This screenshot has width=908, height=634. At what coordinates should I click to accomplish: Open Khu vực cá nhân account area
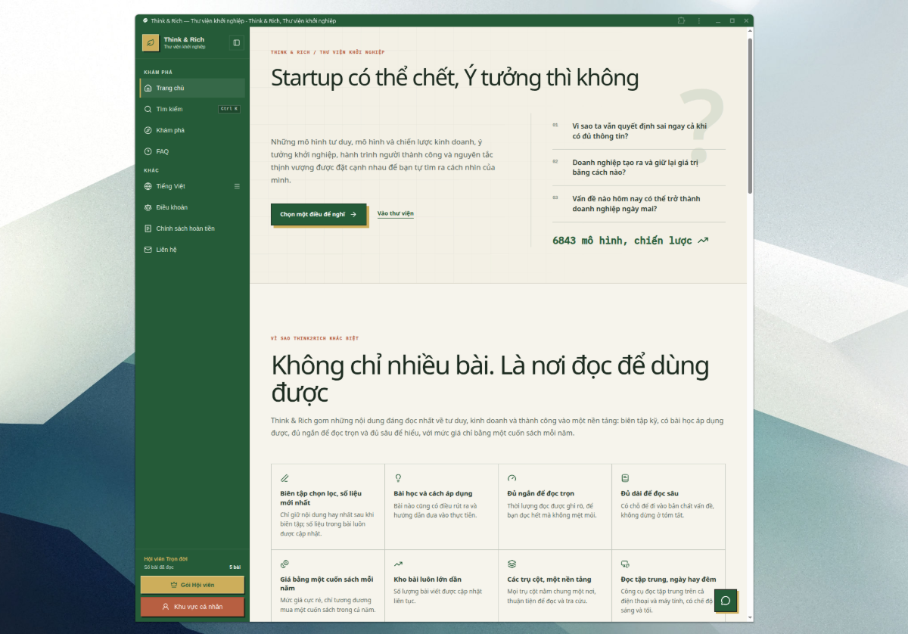point(192,607)
